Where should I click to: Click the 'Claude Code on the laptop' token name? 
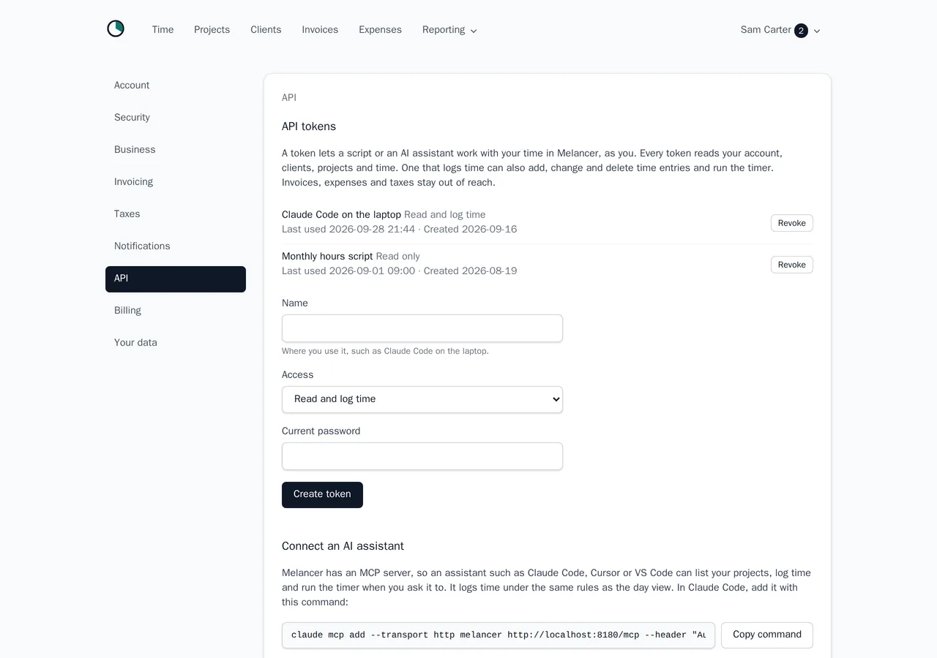(x=341, y=215)
